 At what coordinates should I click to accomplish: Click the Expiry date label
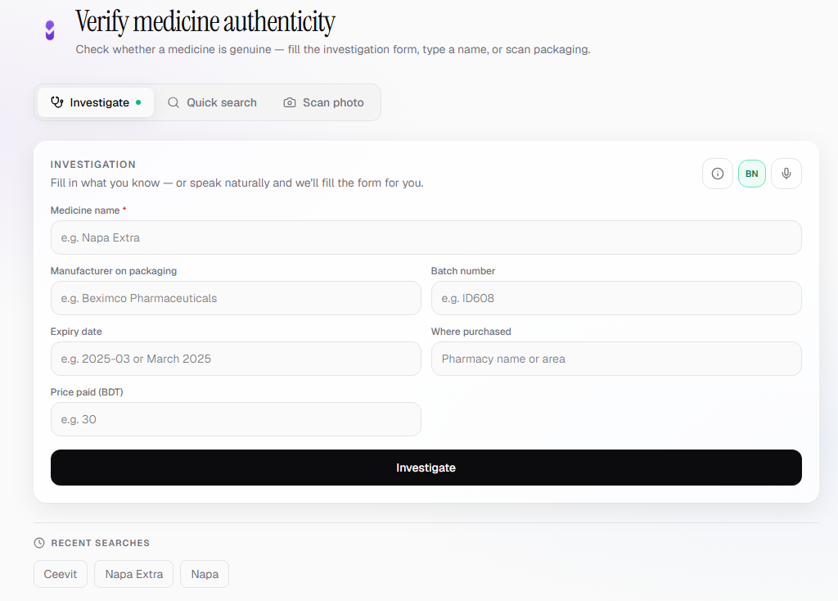76,332
